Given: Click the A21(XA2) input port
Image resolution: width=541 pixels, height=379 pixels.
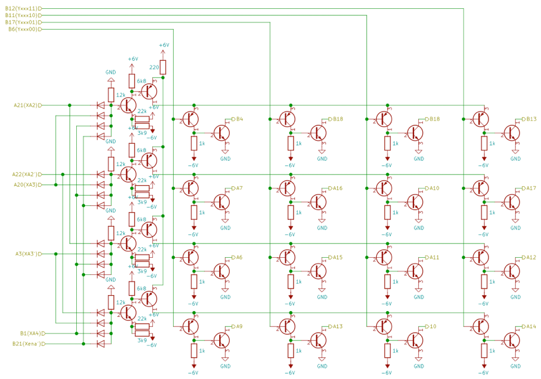Looking at the screenshot, I should pos(28,105).
